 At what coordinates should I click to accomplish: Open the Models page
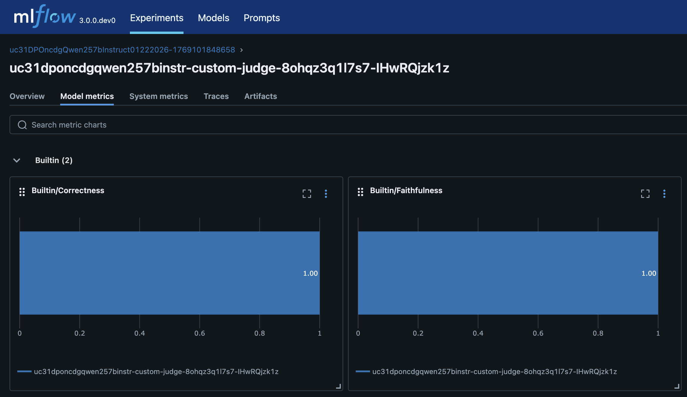pyautogui.click(x=214, y=18)
